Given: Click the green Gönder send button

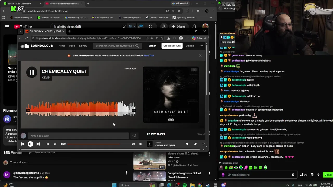Looking at the screenshot, I should point(328,175).
